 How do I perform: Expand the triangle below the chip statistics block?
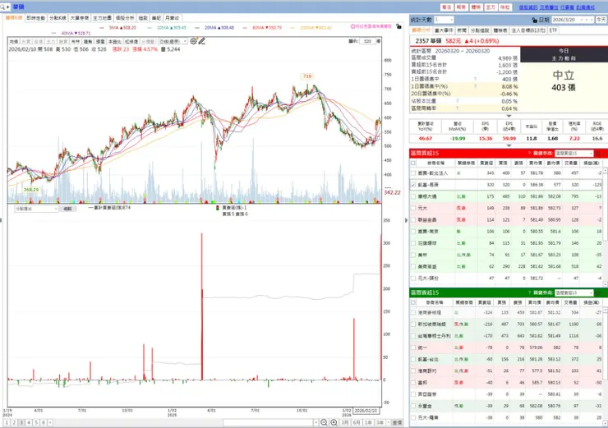click(509, 116)
